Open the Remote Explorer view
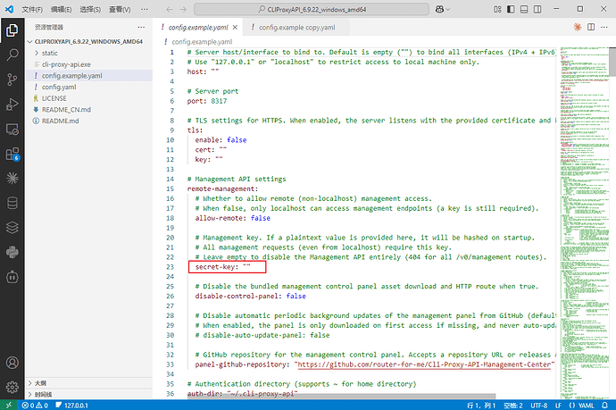 [12, 130]
